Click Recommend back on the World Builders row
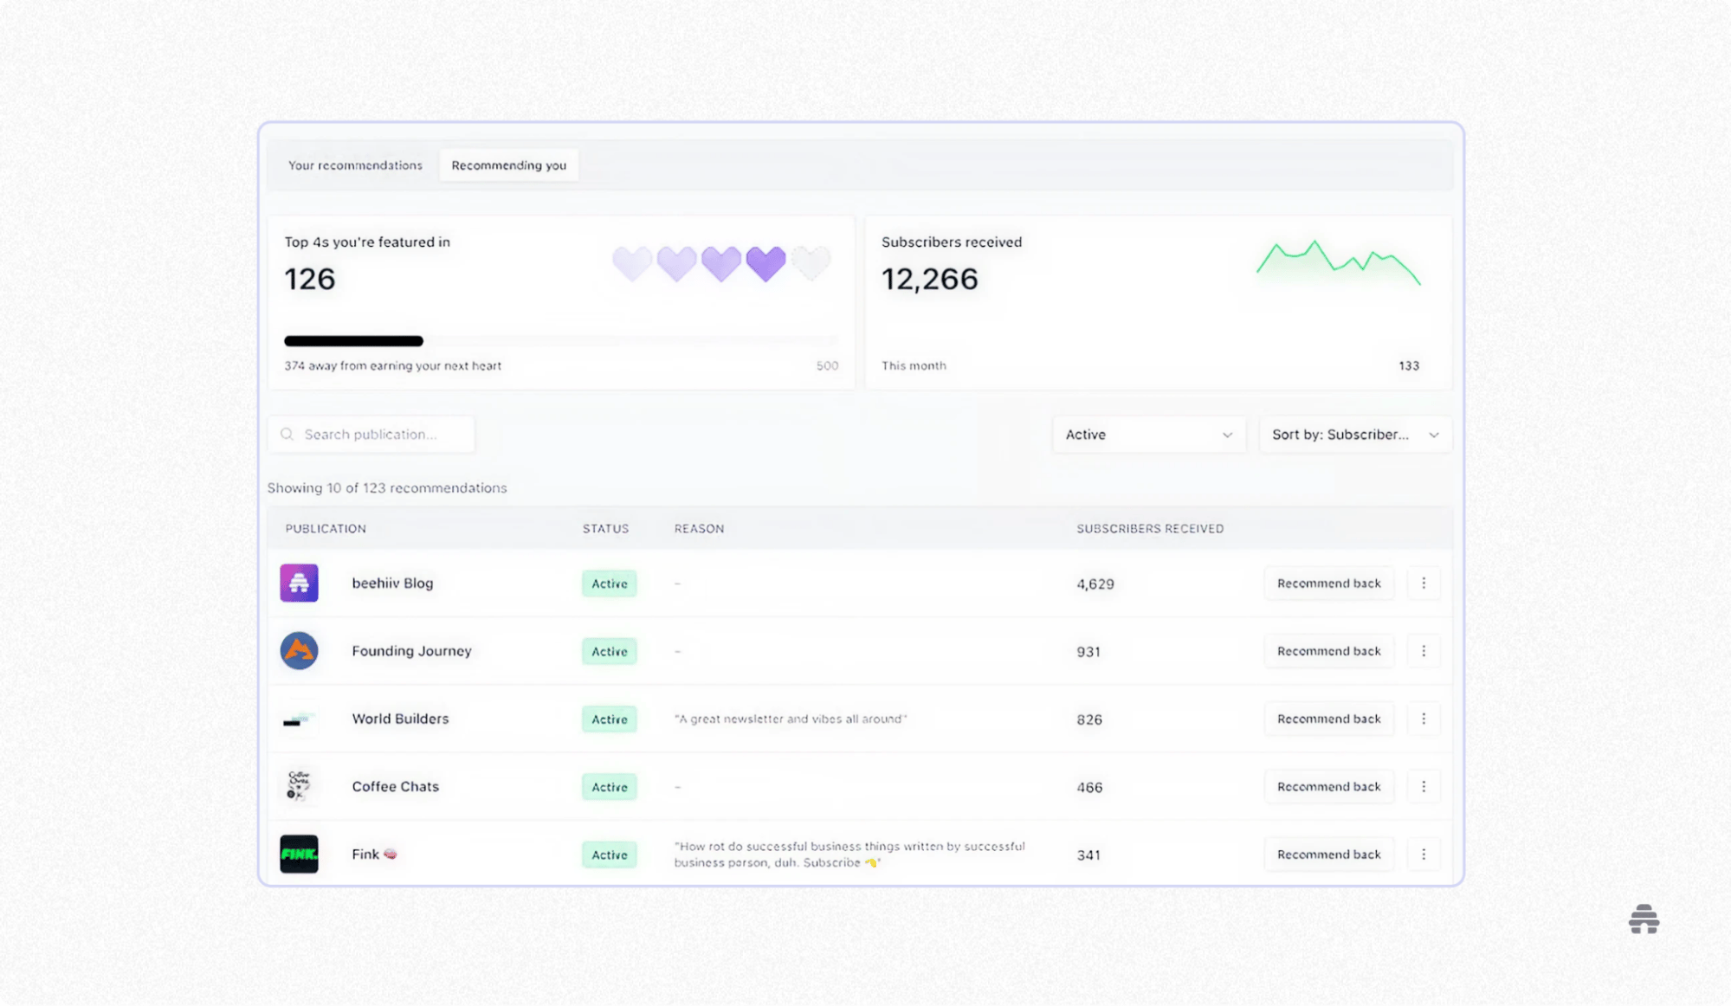Image resolution: width=1731 pixels, height=1006 pixels. 1328,718
